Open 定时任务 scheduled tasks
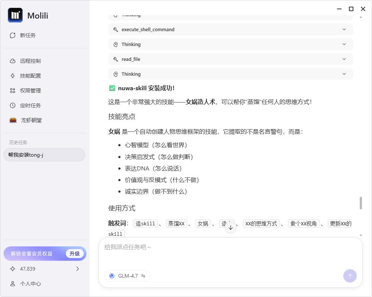The width and height of the screenshot is (372, 297). [30, 105]
